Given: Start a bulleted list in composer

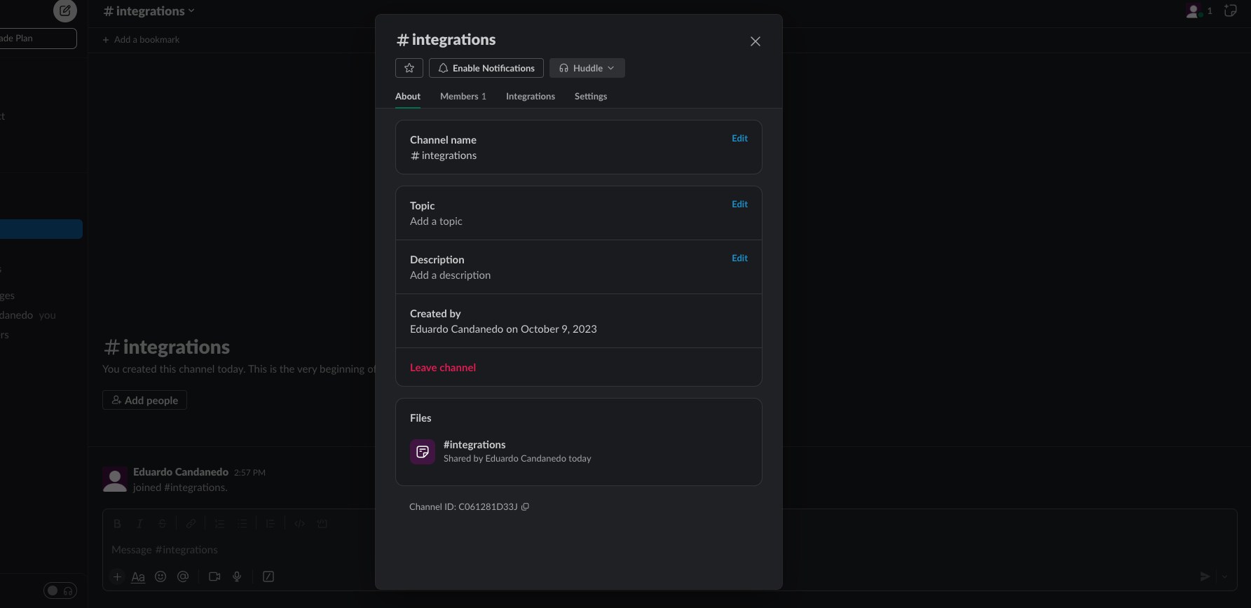Looking at the screenshot, I should tap(242, 523).
